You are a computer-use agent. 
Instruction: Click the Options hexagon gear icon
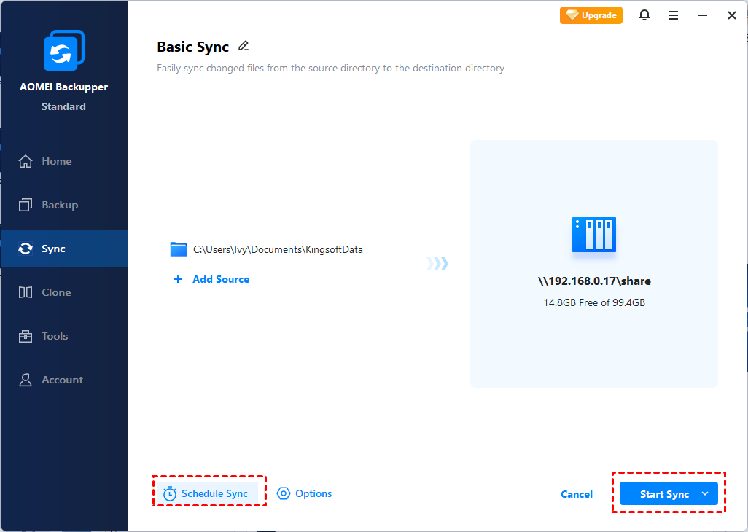pos(284,493)
